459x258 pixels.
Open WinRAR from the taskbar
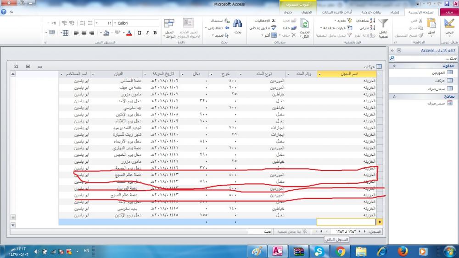[299, 251]
